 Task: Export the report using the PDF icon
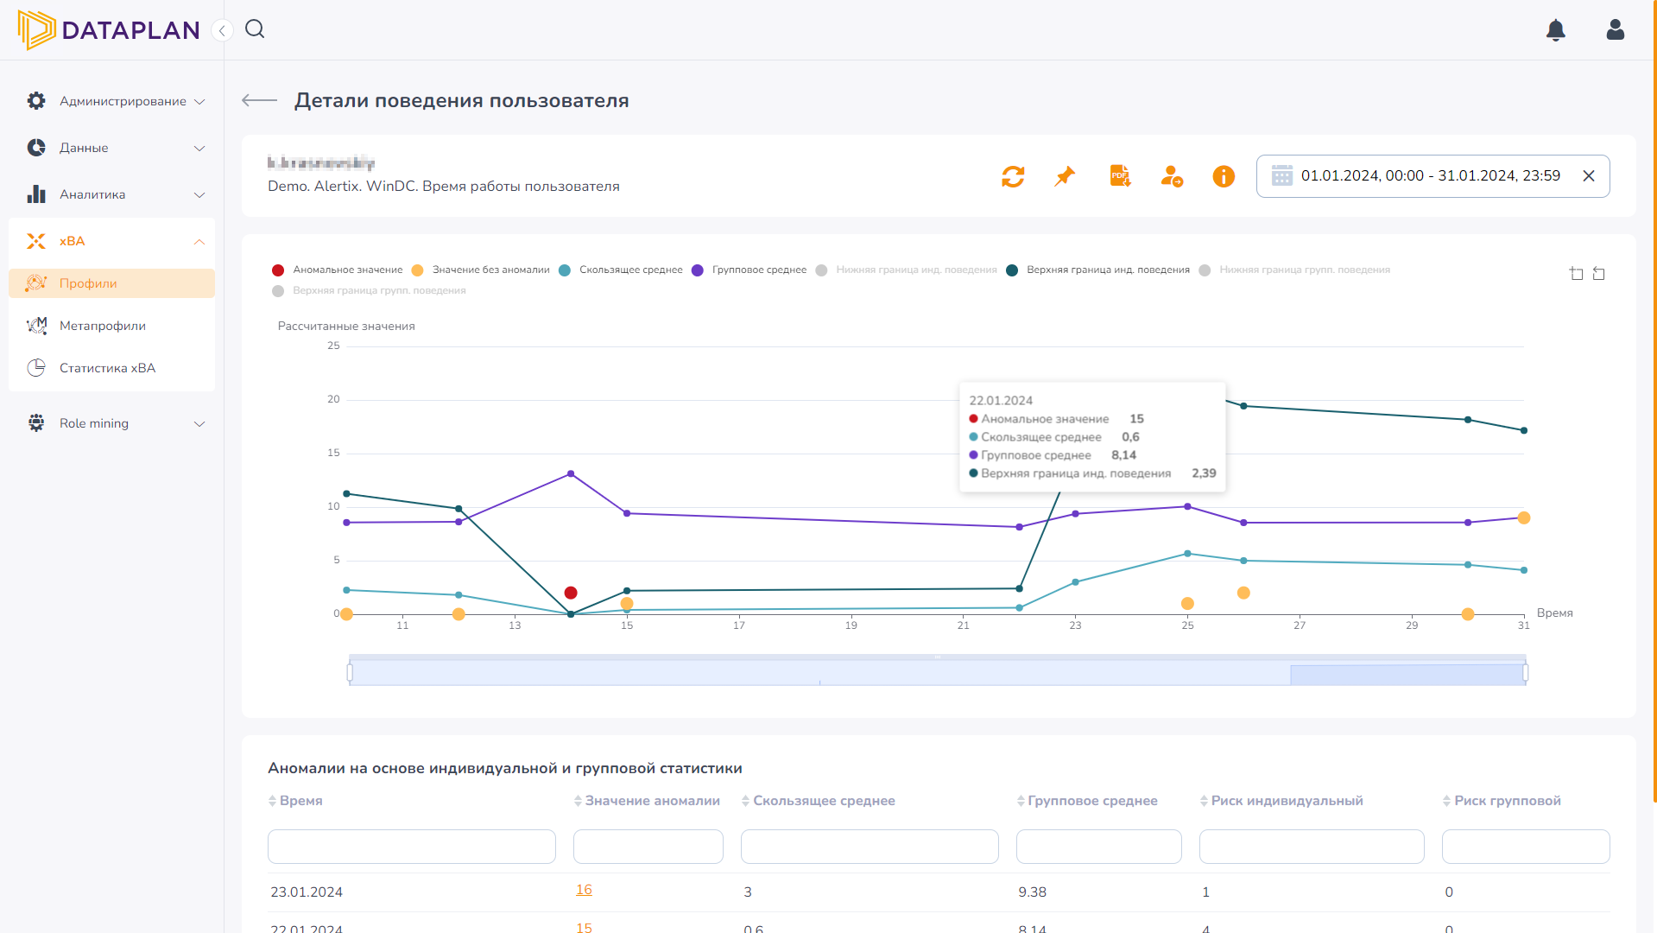[x=1120, y=176]
